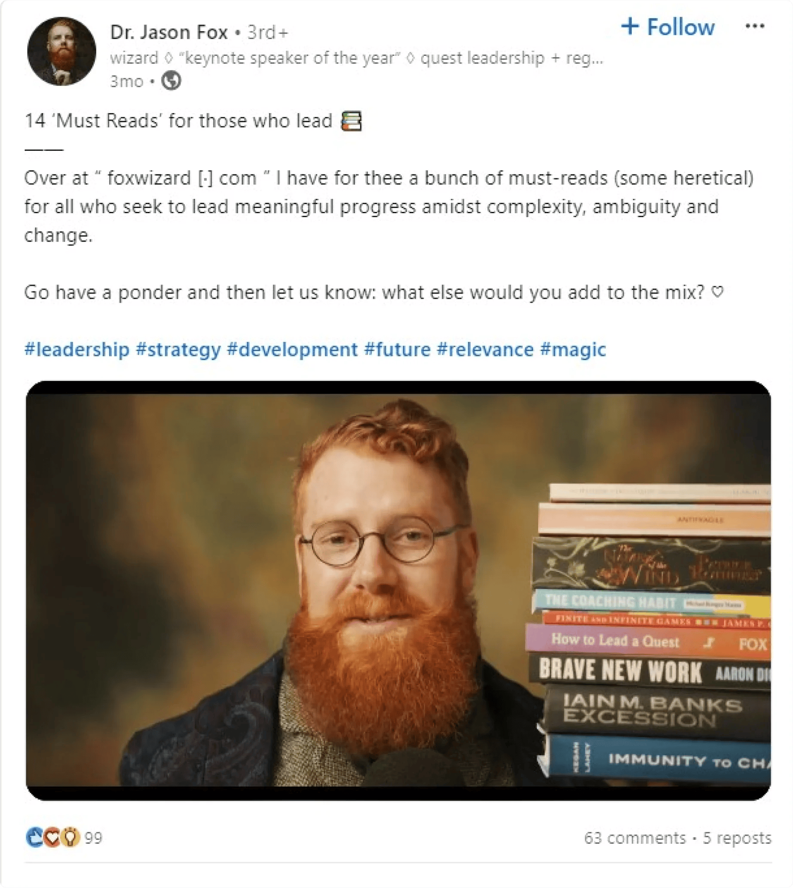Open the #strategy hashtag
This screenshot has height=888, width=793.
coord(179,350)
